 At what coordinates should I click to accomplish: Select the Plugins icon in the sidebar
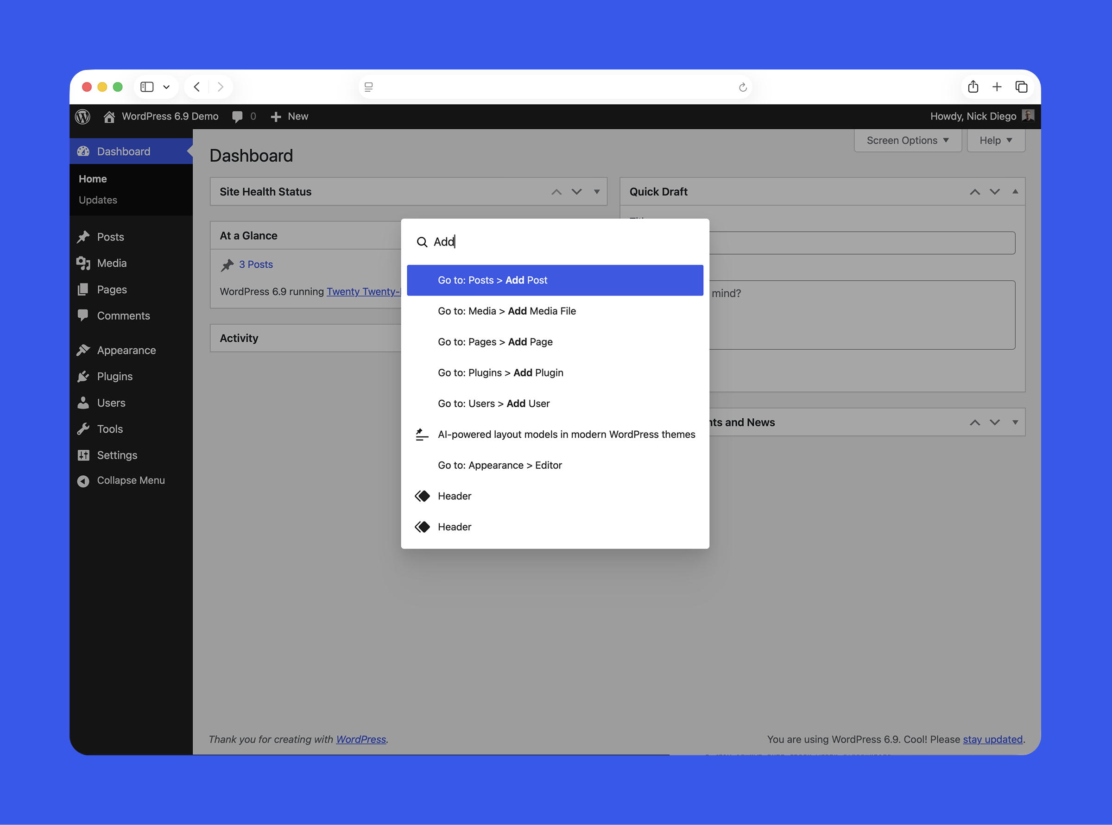click(83, 376)
